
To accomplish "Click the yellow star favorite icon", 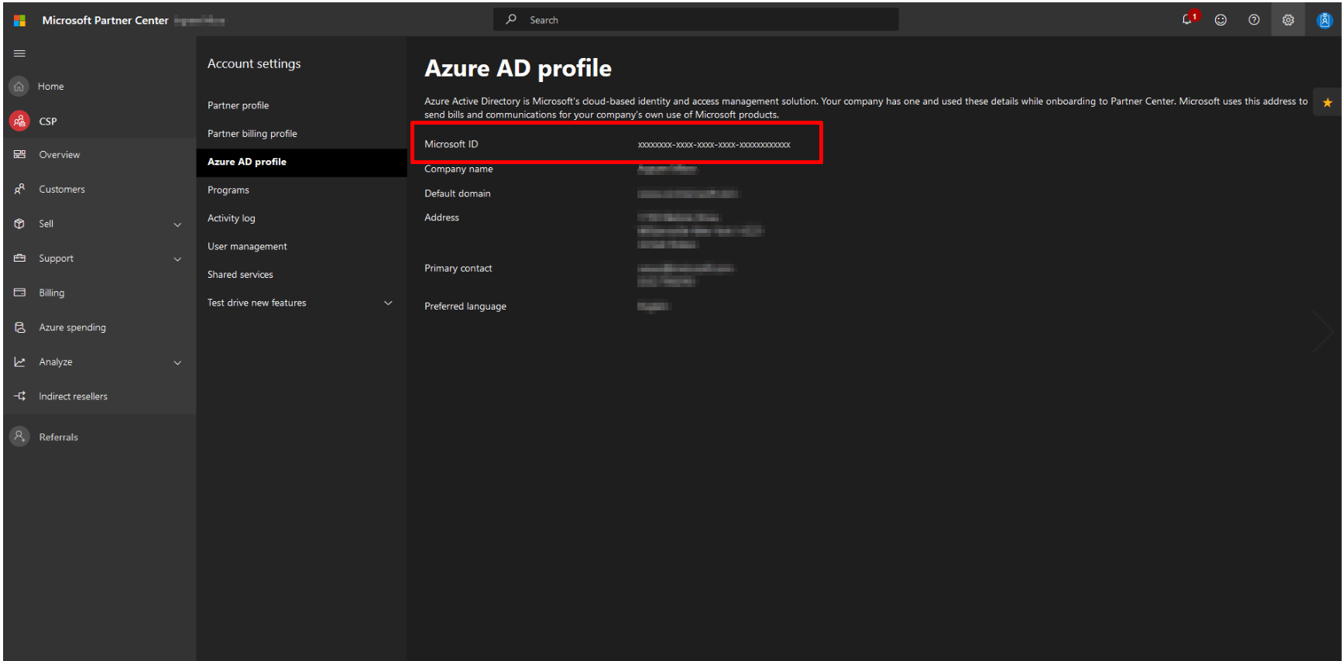I will 1327,102.
